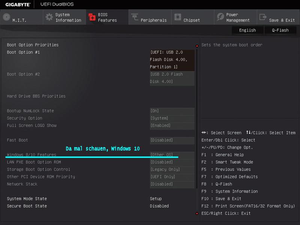Select the Bootup NumLock State row label
300x225 pixels.
(30, 111)
